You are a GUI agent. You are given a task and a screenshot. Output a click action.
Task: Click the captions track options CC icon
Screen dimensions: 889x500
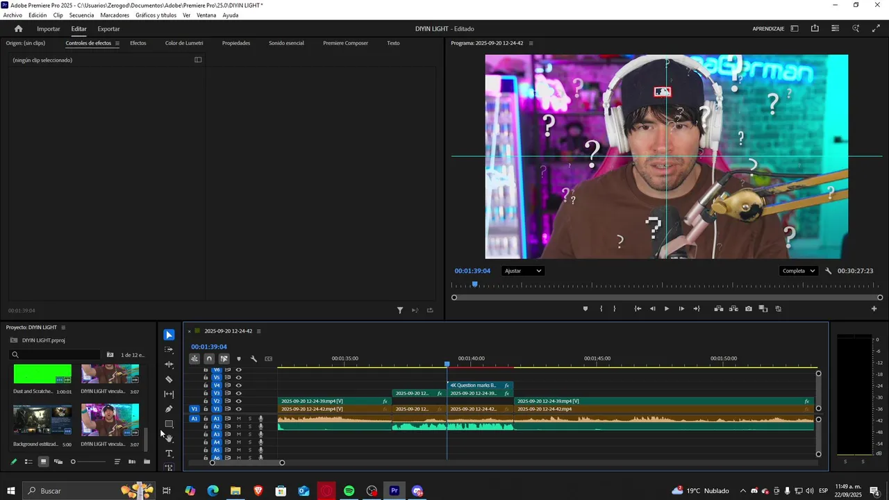pos(268,359)
